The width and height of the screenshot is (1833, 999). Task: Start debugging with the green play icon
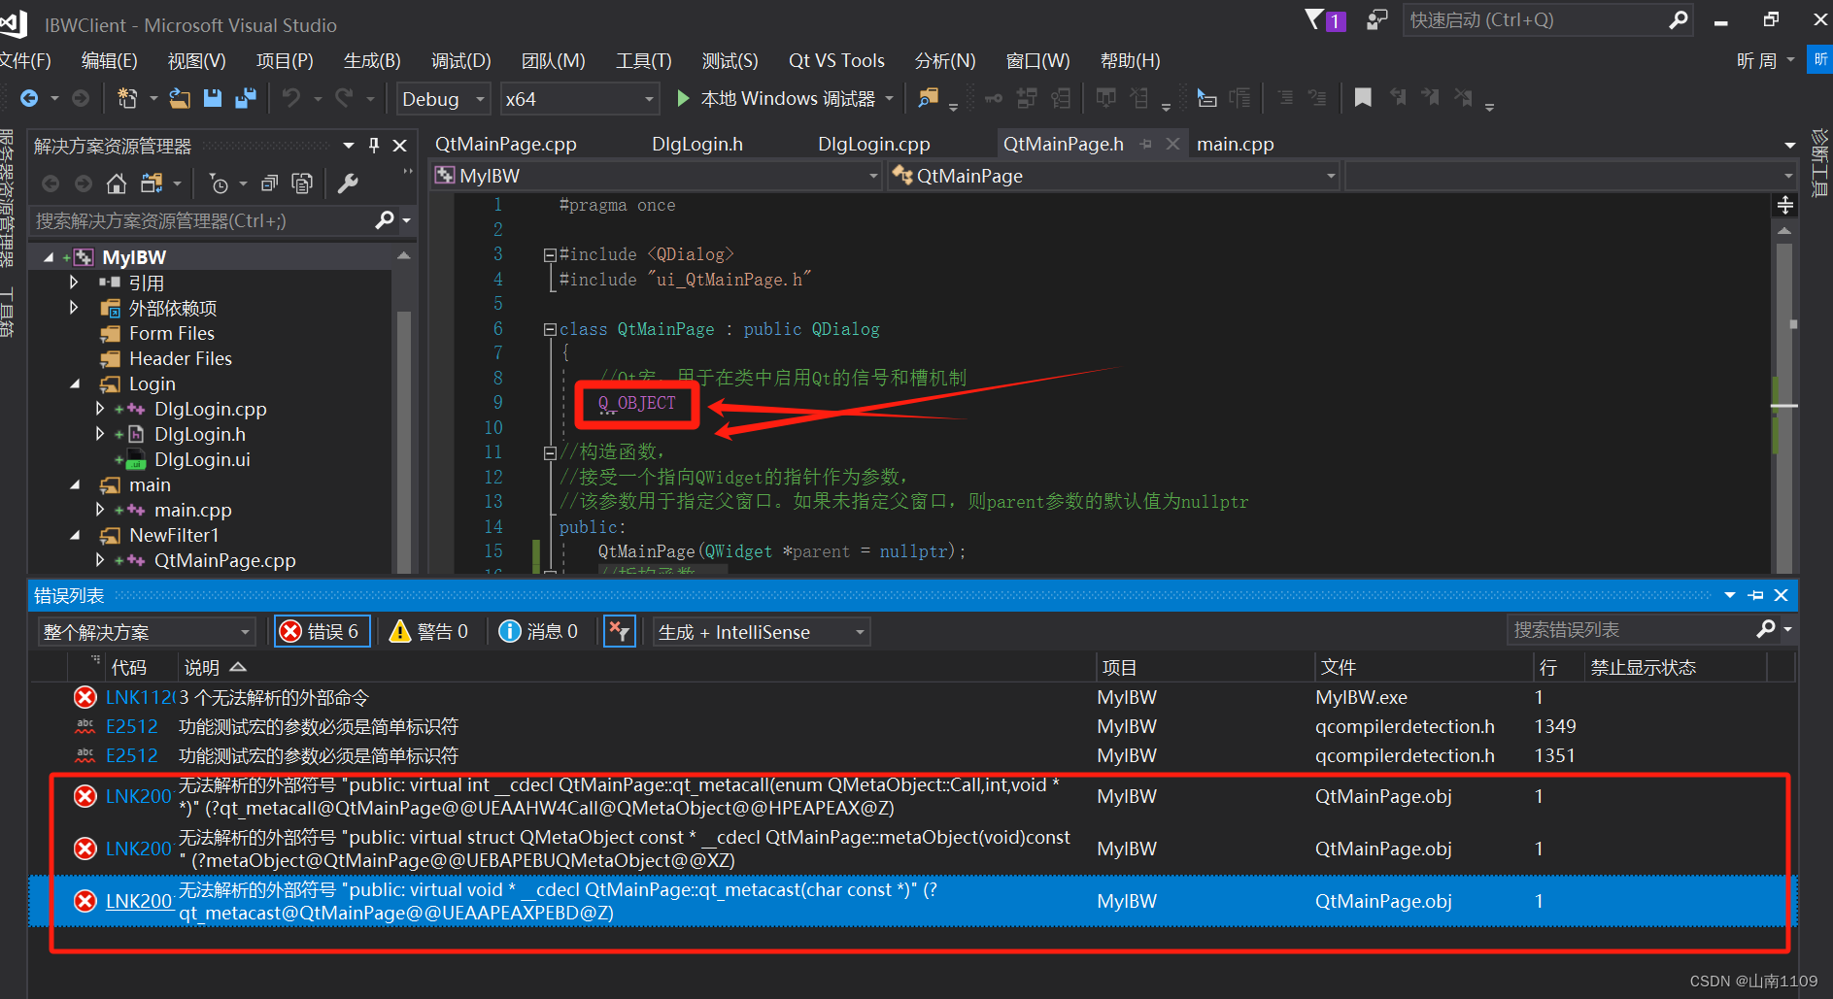pos(683,98)
